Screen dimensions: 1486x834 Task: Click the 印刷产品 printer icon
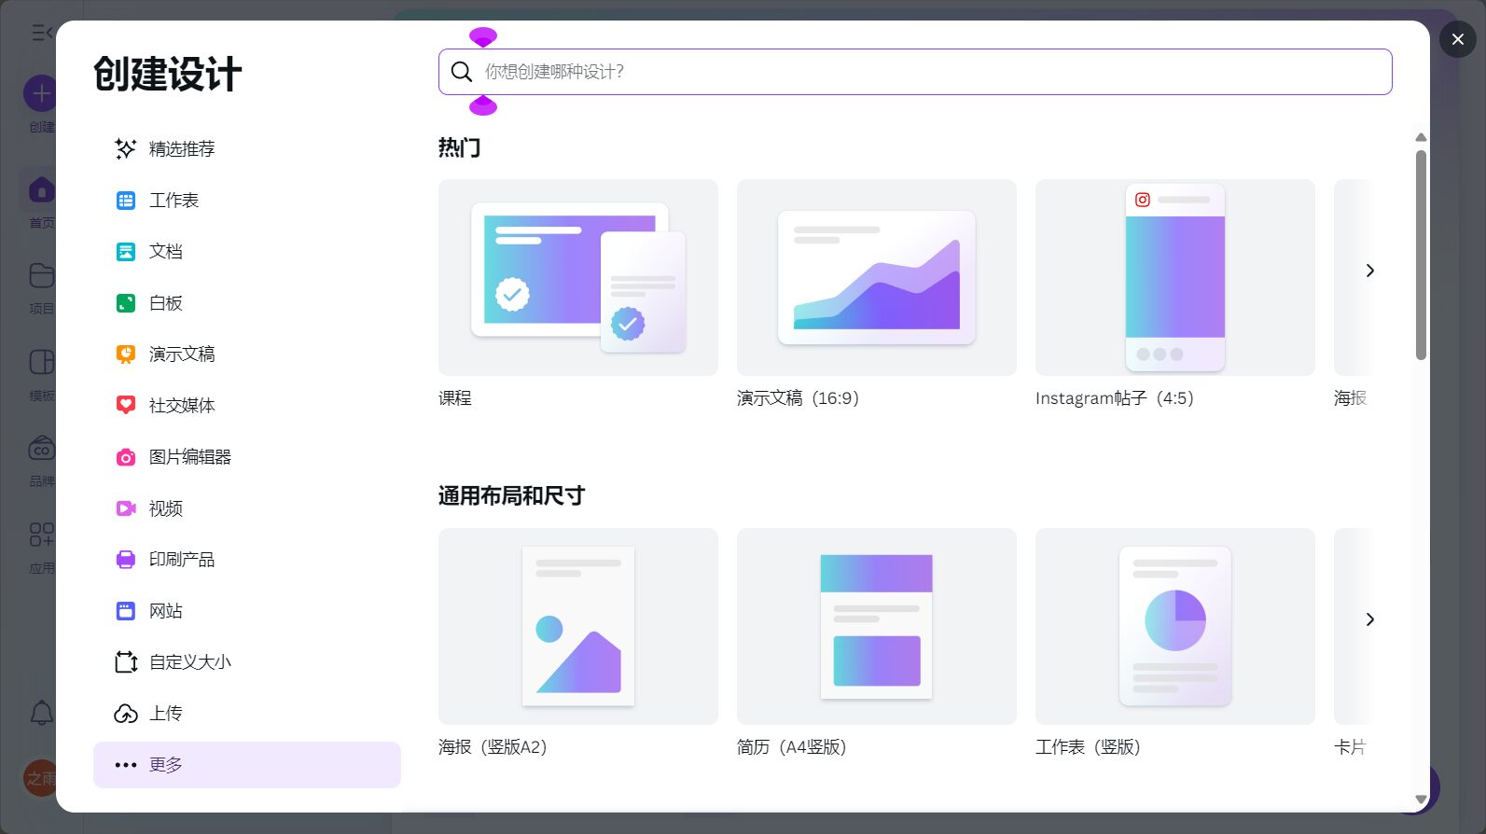tap(125, 560)
